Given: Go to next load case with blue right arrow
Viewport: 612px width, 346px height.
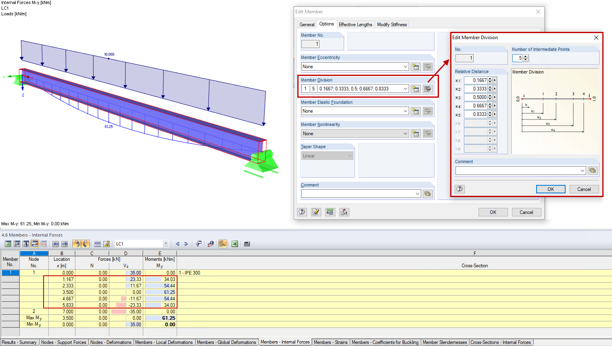Looking at the screenshot, I should [x=186, y=244].
